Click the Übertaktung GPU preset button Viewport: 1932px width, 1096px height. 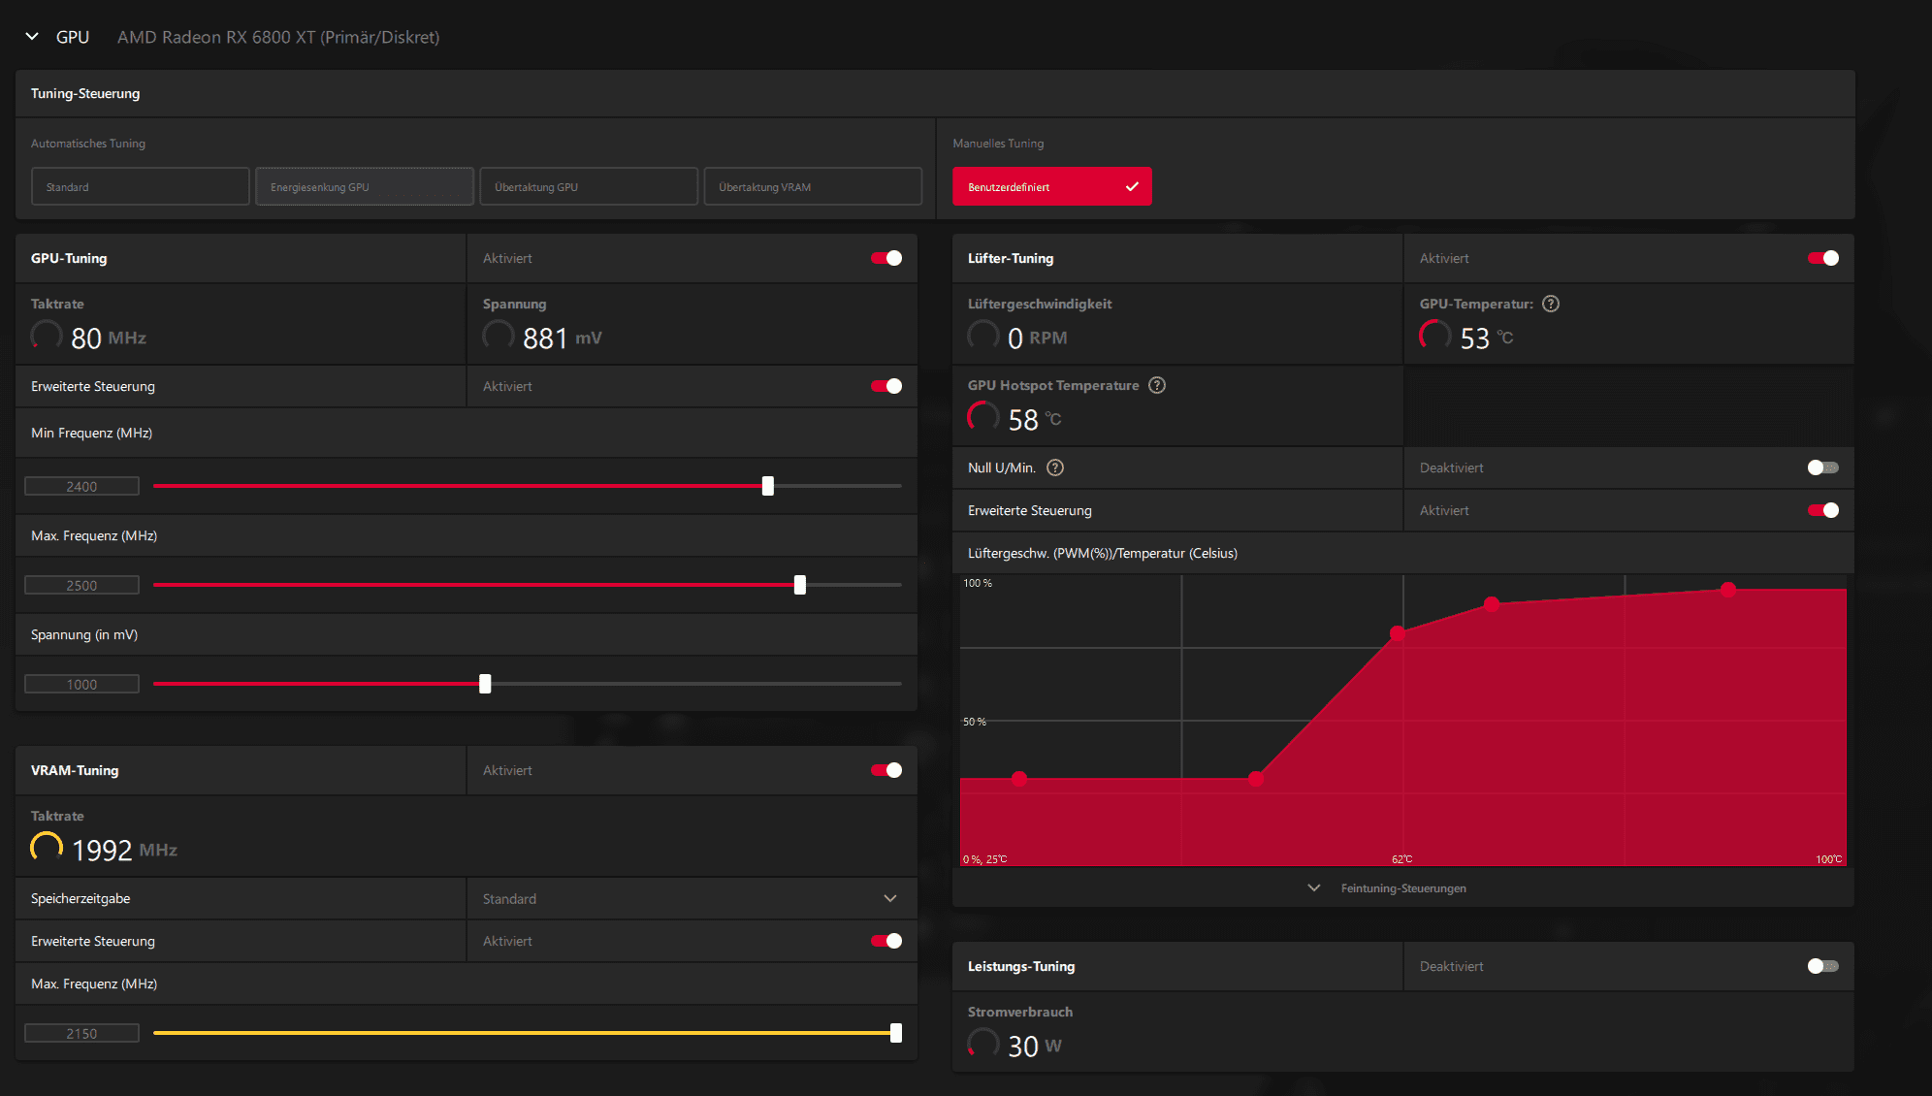point(589,186)
